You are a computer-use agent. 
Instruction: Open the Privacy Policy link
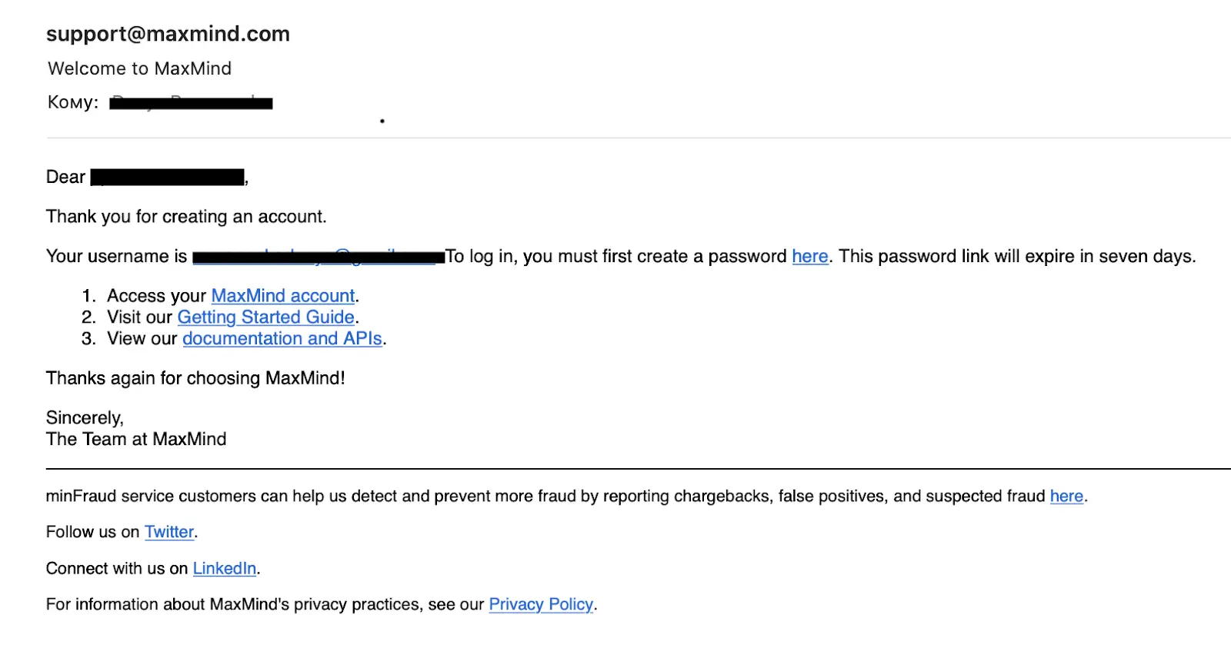pos(541,605)
